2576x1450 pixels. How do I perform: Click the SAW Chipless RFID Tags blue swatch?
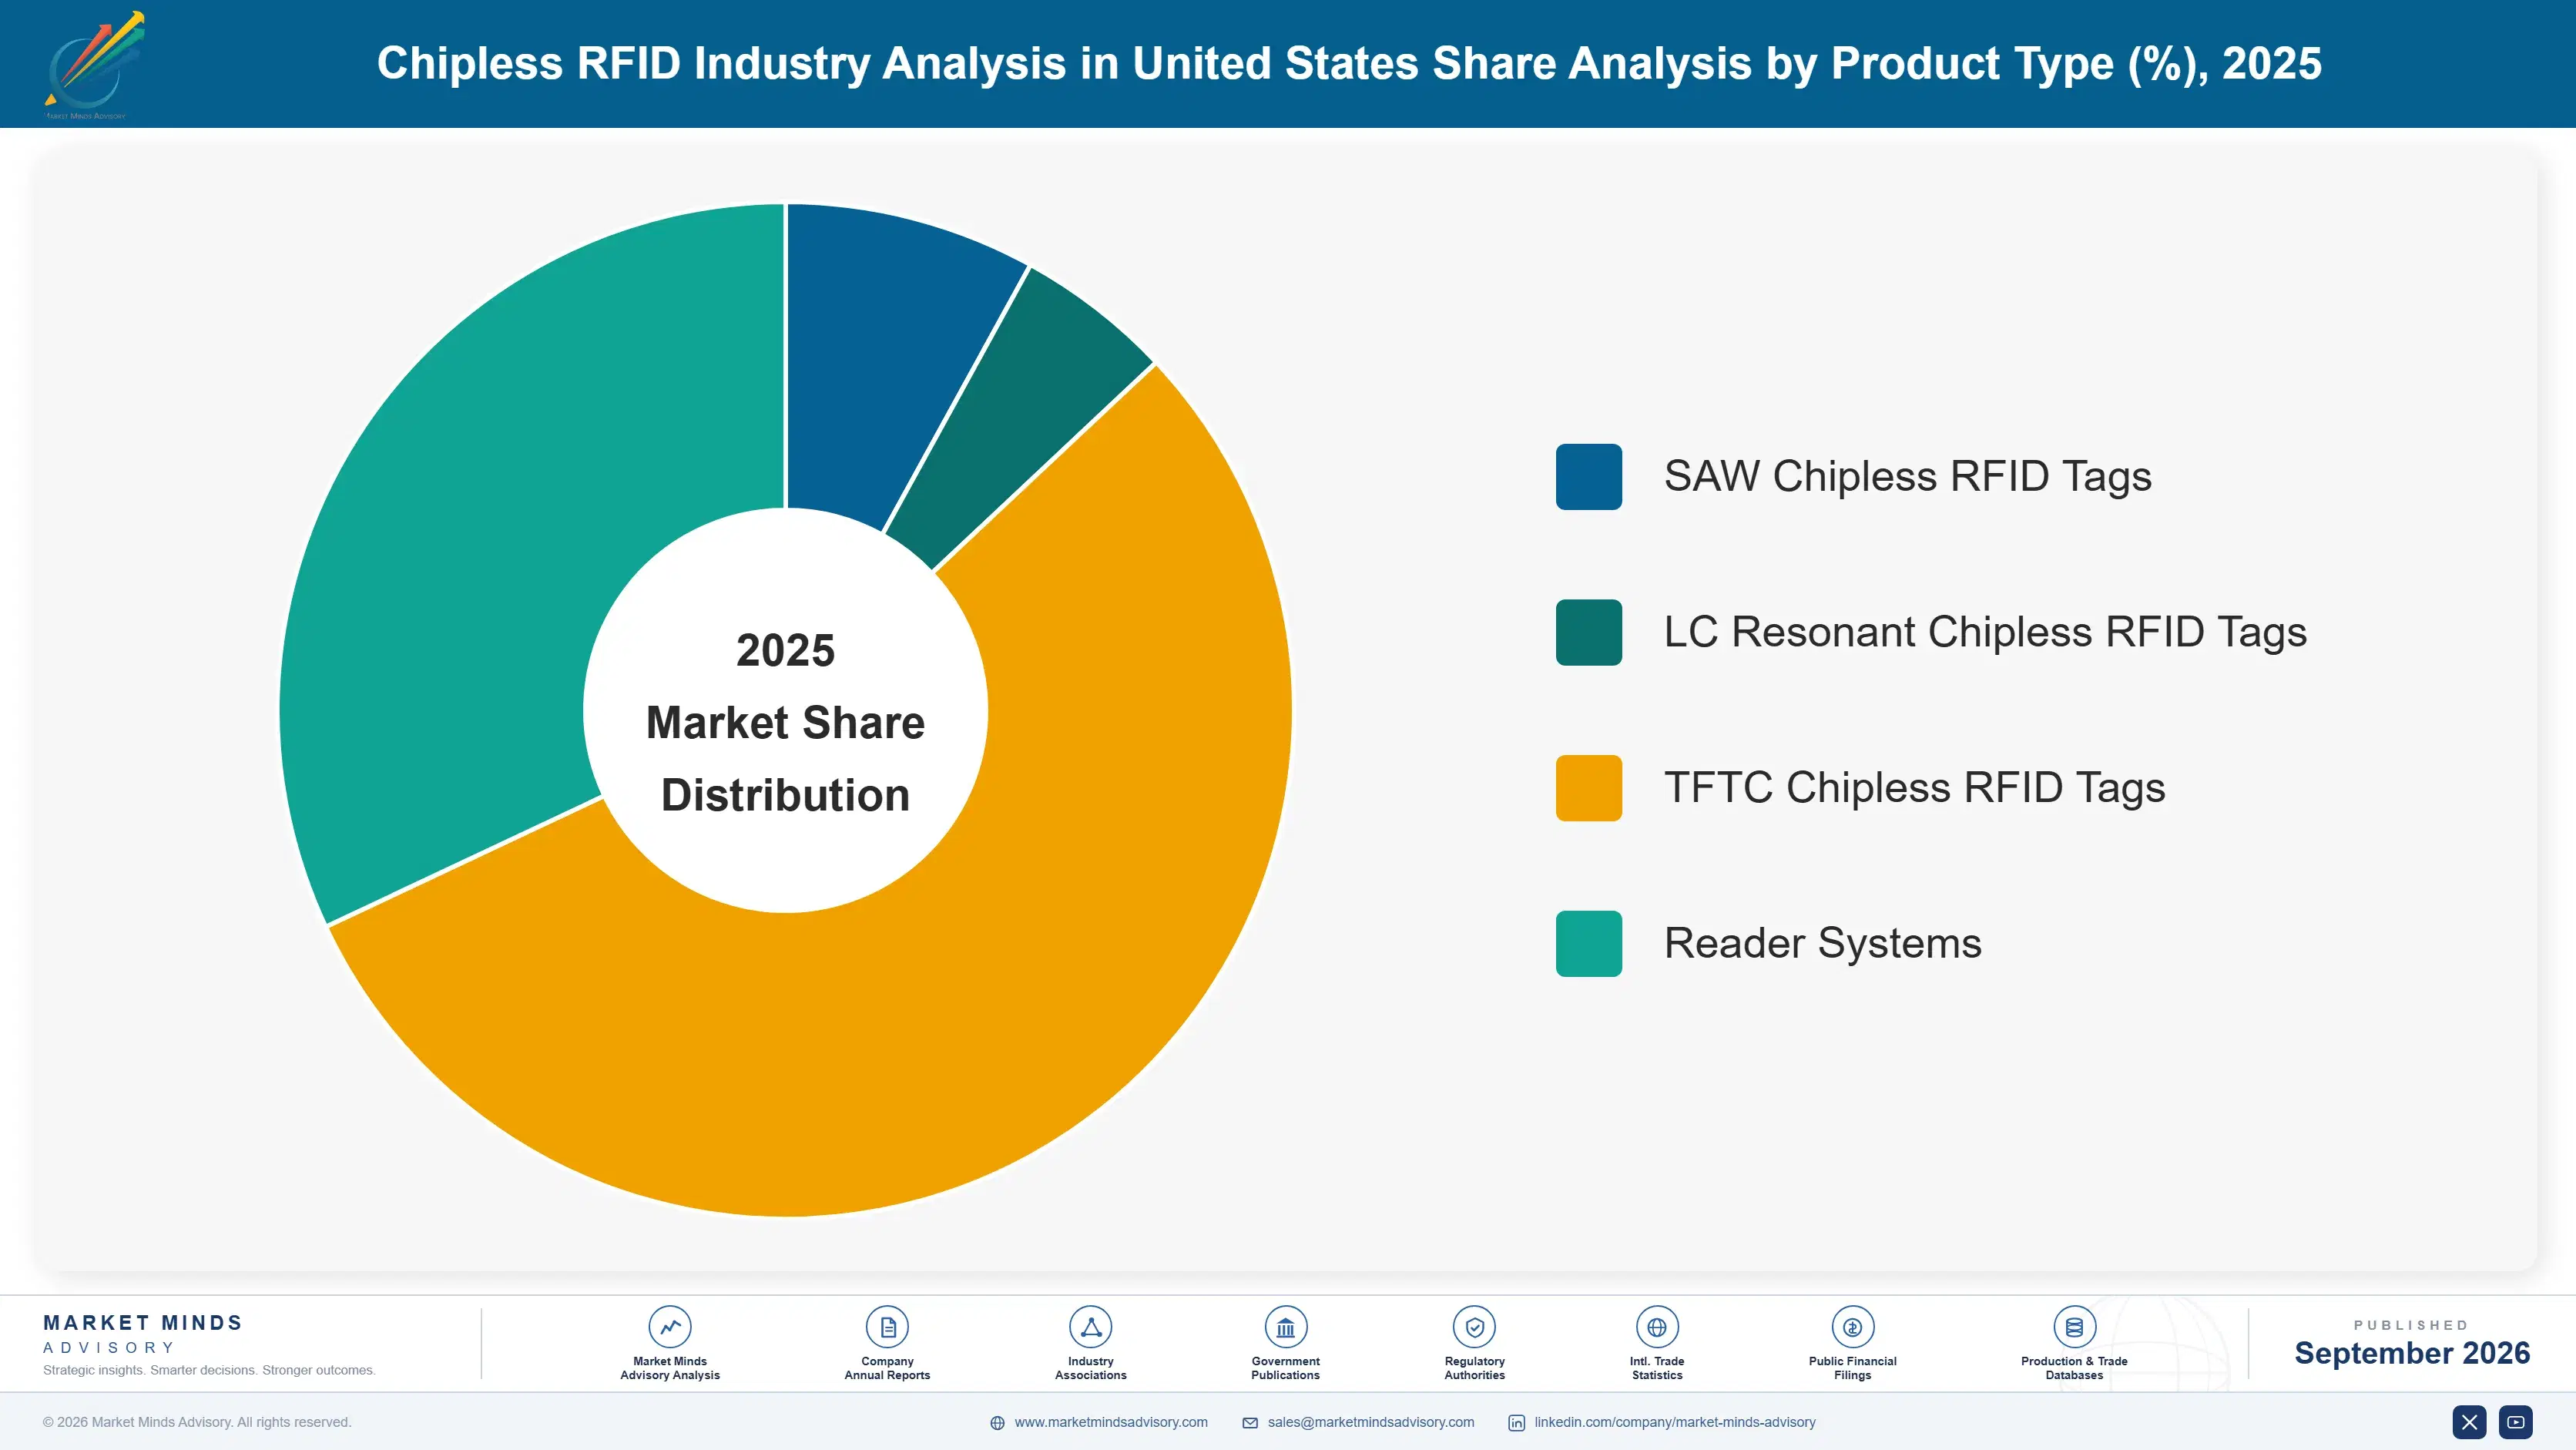tap(1589, 477)
